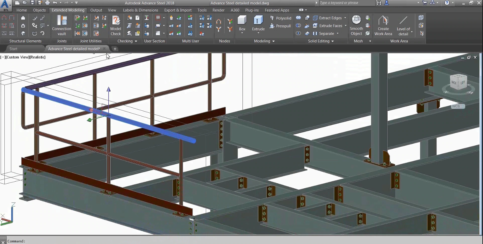Select the Polysolid tool
483x244 pixels.
pyautogui.click(x=281, y=18)
